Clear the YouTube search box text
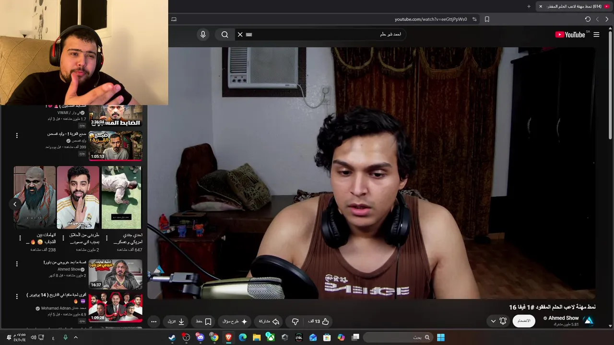 (240, 34)
